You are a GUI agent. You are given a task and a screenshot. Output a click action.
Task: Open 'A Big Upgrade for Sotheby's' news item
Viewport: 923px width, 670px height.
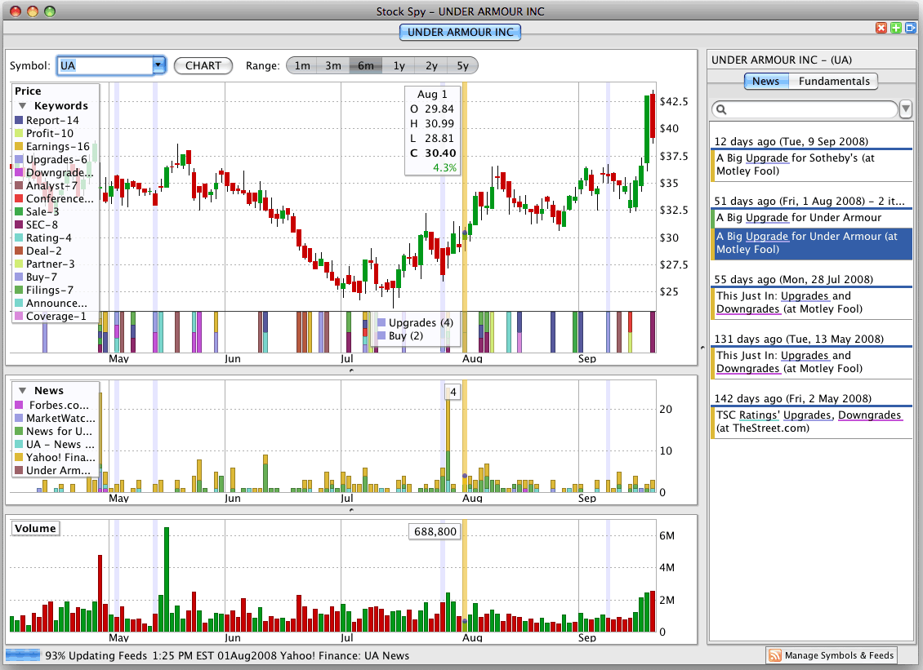(812, 165)
